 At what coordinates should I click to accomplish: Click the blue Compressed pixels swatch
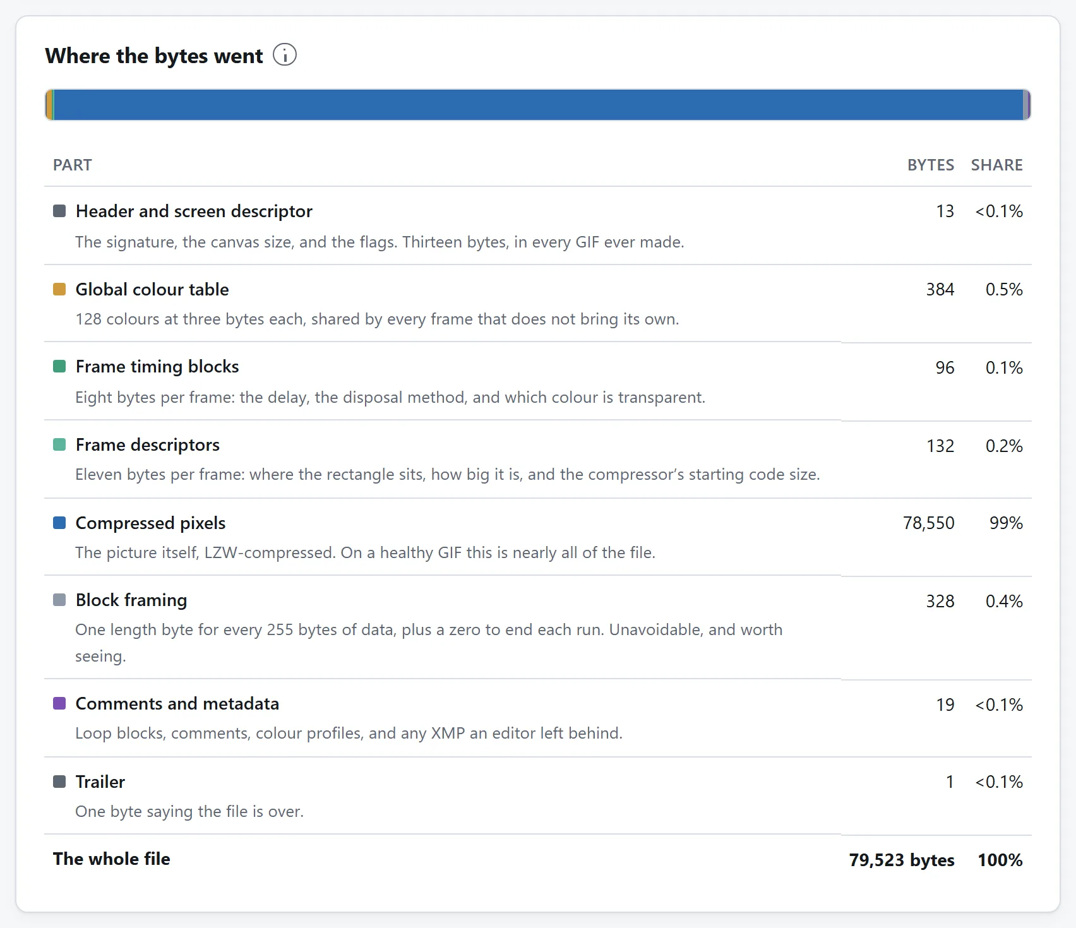[59, 523]
